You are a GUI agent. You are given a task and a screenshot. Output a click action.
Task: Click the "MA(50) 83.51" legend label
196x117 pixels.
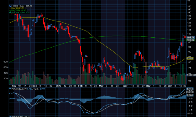click(x=18, y=8)
